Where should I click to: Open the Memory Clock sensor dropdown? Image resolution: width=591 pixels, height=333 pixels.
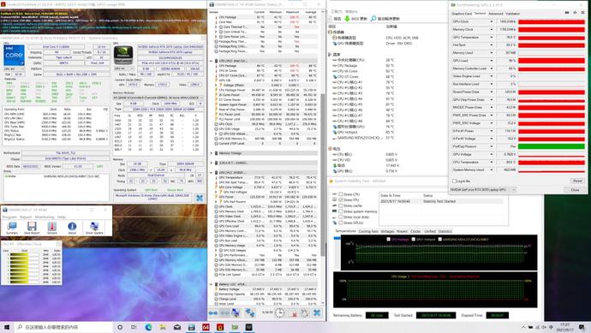(491, 29)
